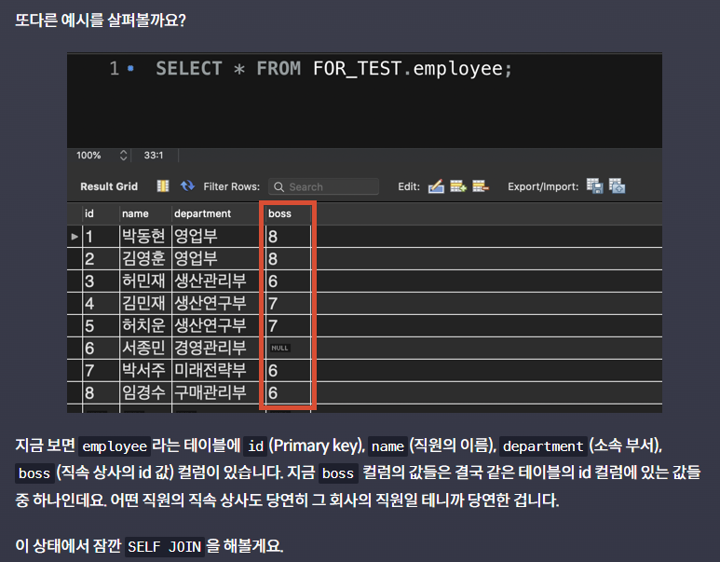The height and width of the screenshot is (562, 720).
Task: Click the export recordset icon
Action: (594, 186)
